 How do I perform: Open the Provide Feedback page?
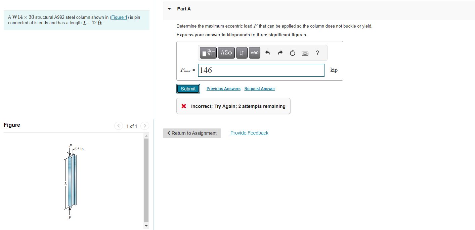point(249,132)
